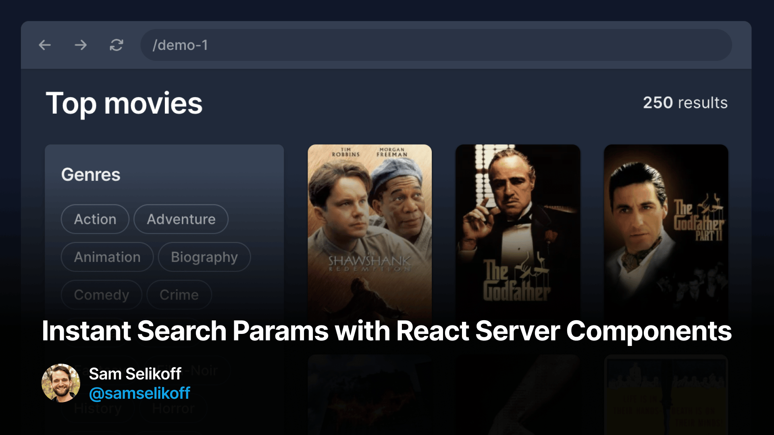Image resolution: width=774 pixels, height=435 pixels.
Task: Click the Genres panel heading
Action: (x=91, y=175)
